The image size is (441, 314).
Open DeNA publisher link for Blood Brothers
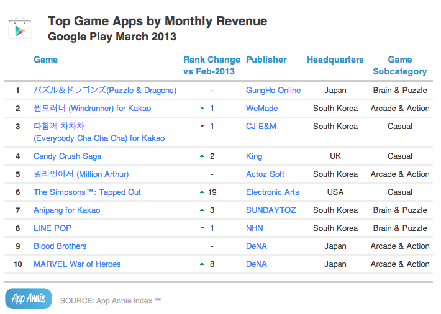(257, 246)
